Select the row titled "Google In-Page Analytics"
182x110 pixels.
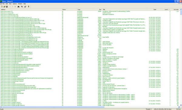click(90, 65)
